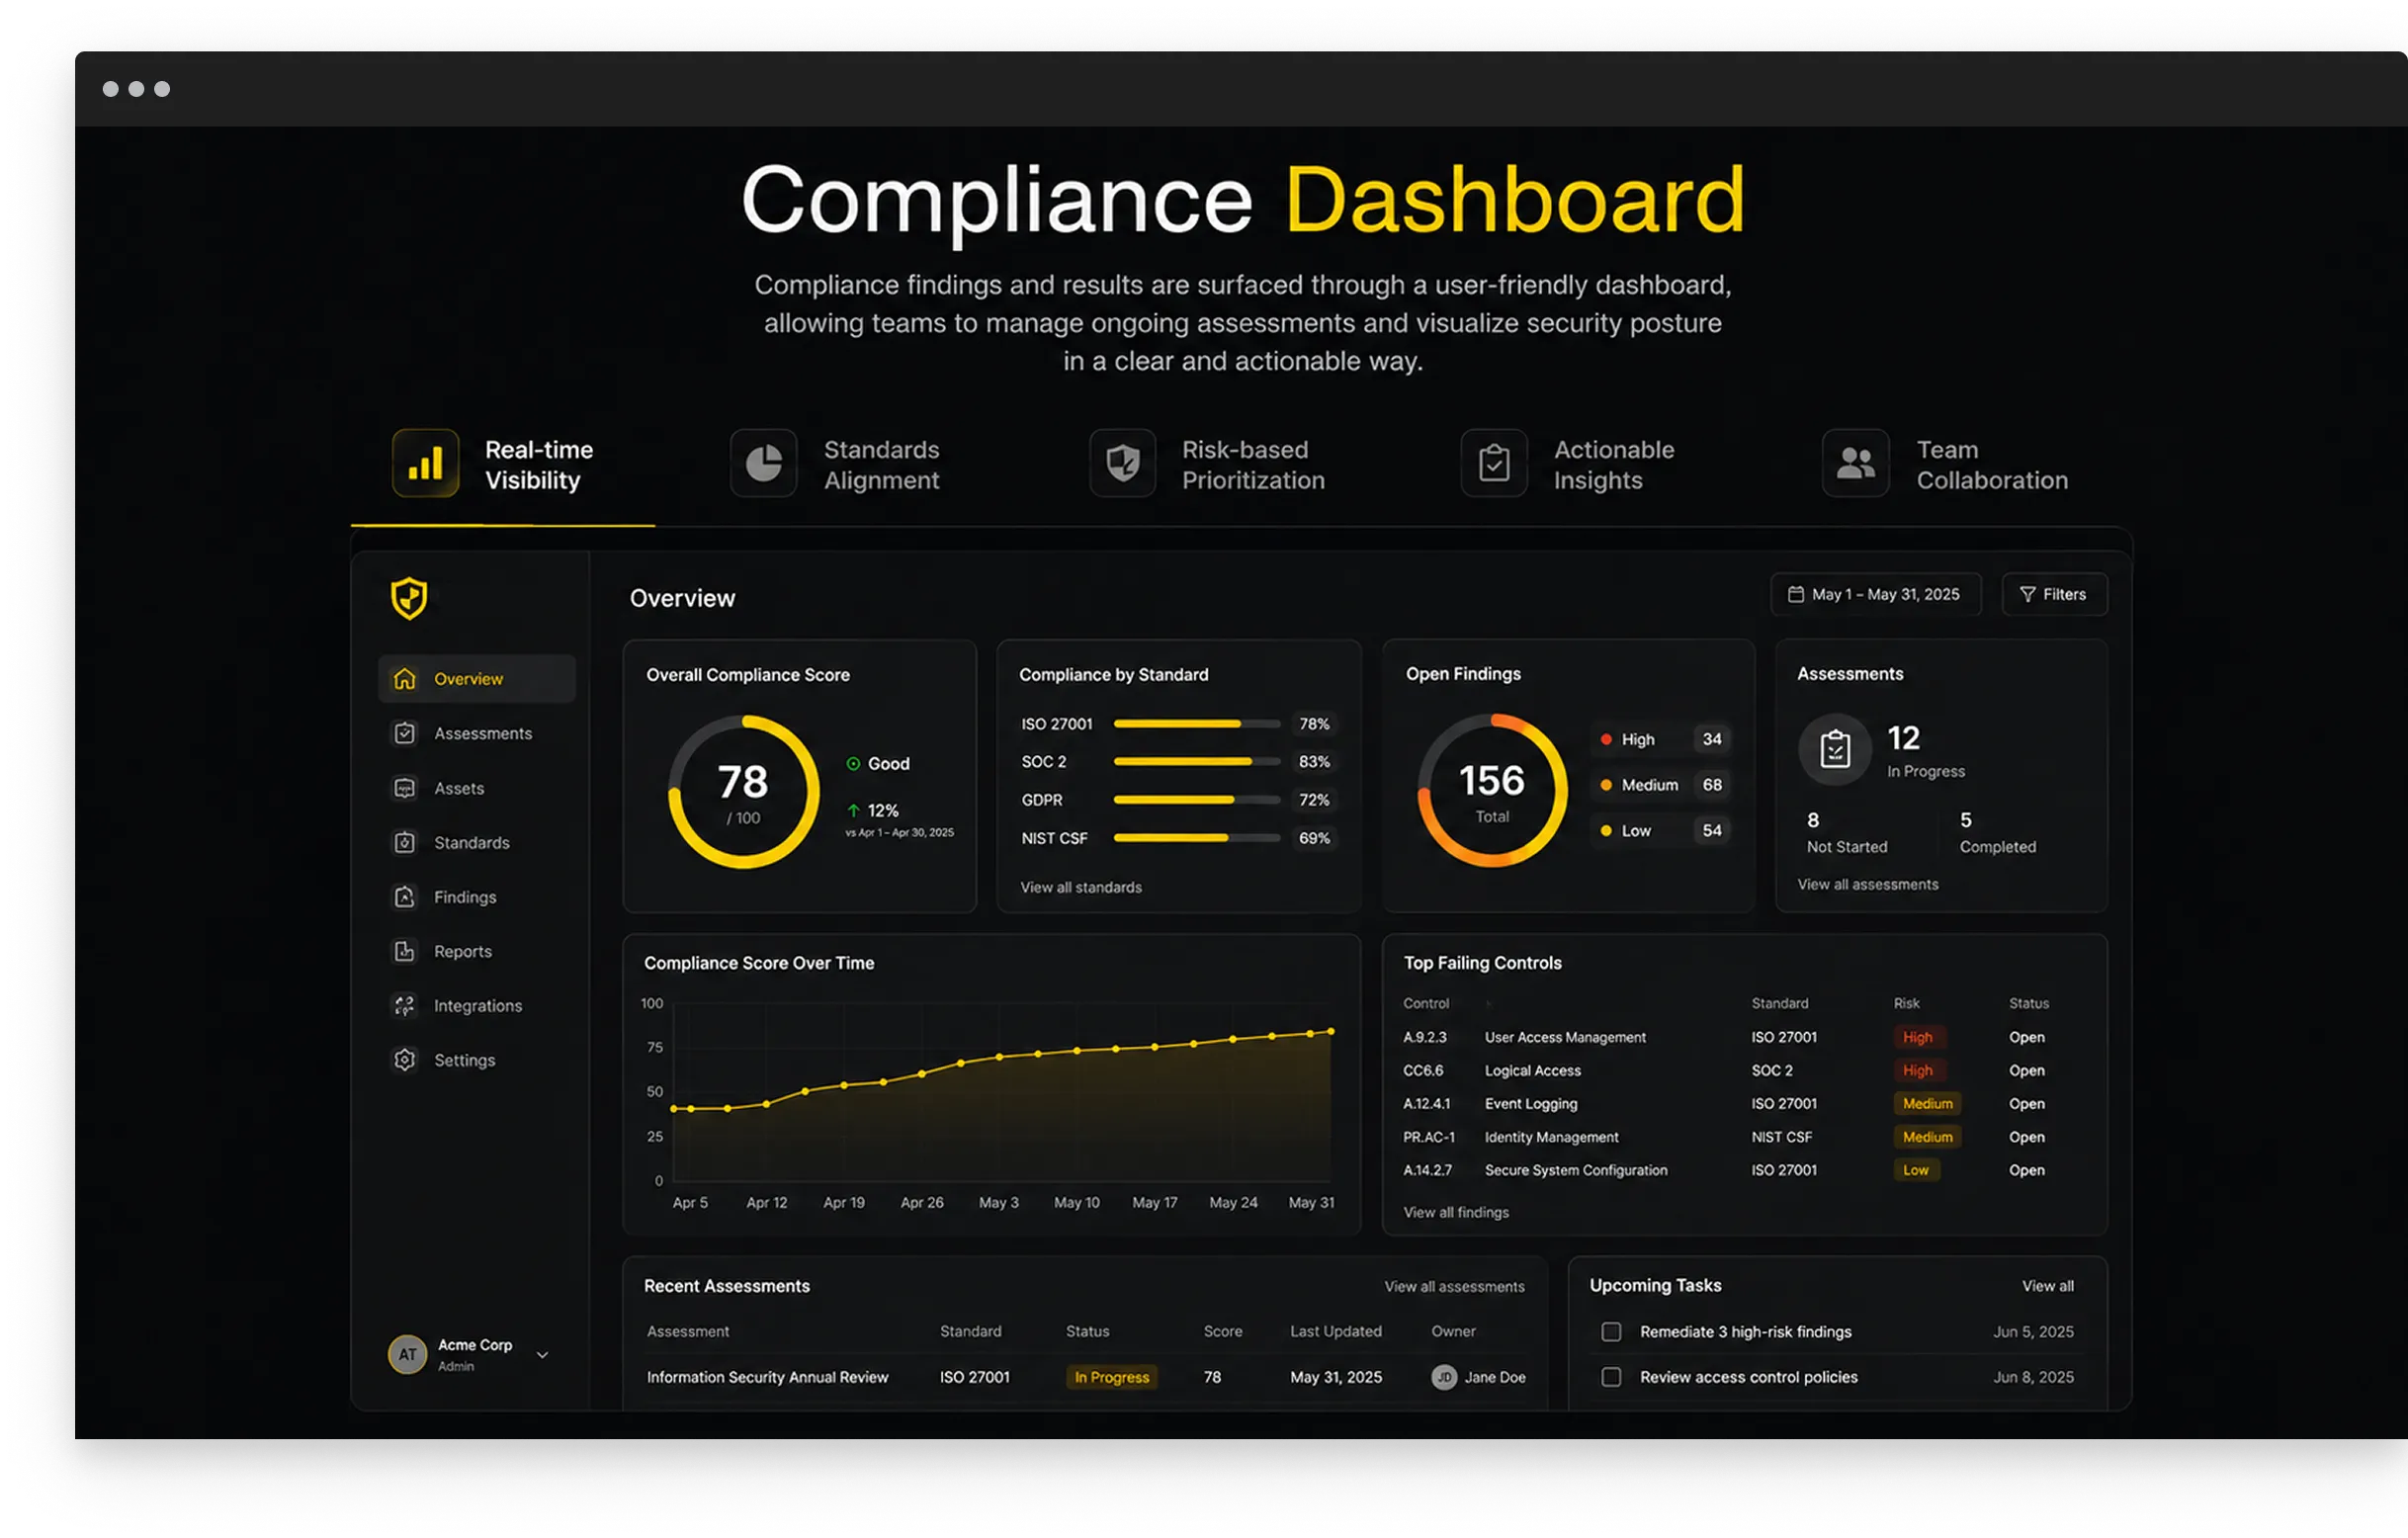Click the green Good status icon
The height and width of the screenshot is (1538, 2408).
click(853, 764)
